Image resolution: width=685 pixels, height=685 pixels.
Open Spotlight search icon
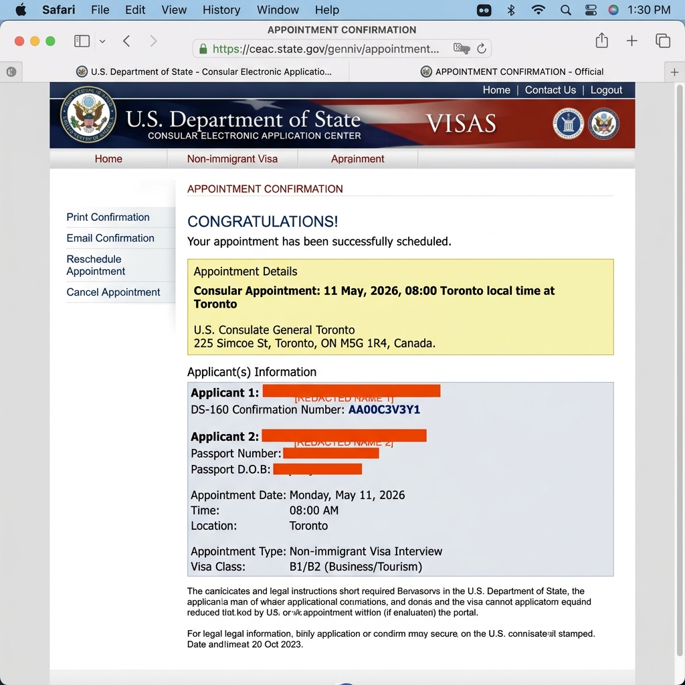coord(565,9)
